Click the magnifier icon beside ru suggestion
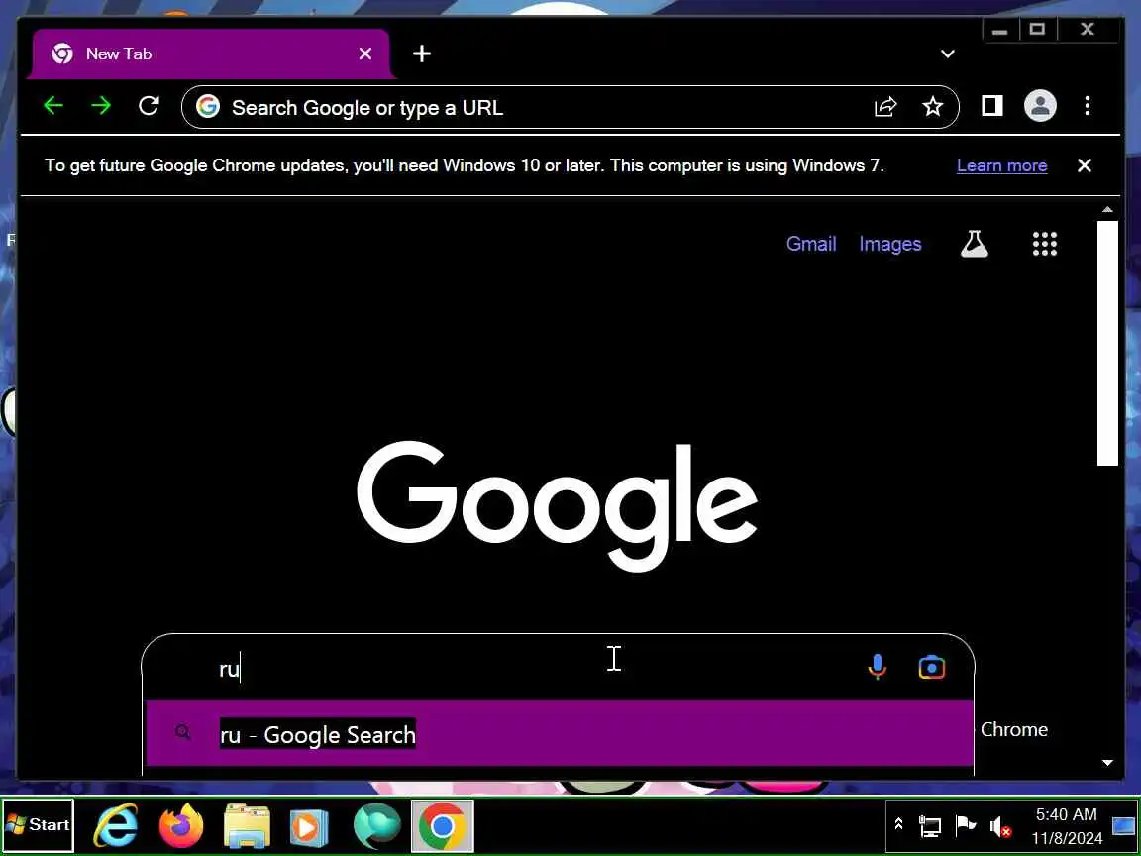Screen dimensions: 1141x856 [182, 732]
